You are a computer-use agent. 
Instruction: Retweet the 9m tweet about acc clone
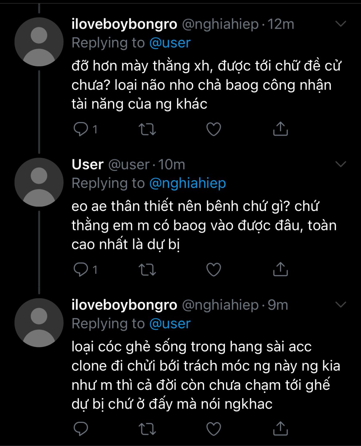147,429
